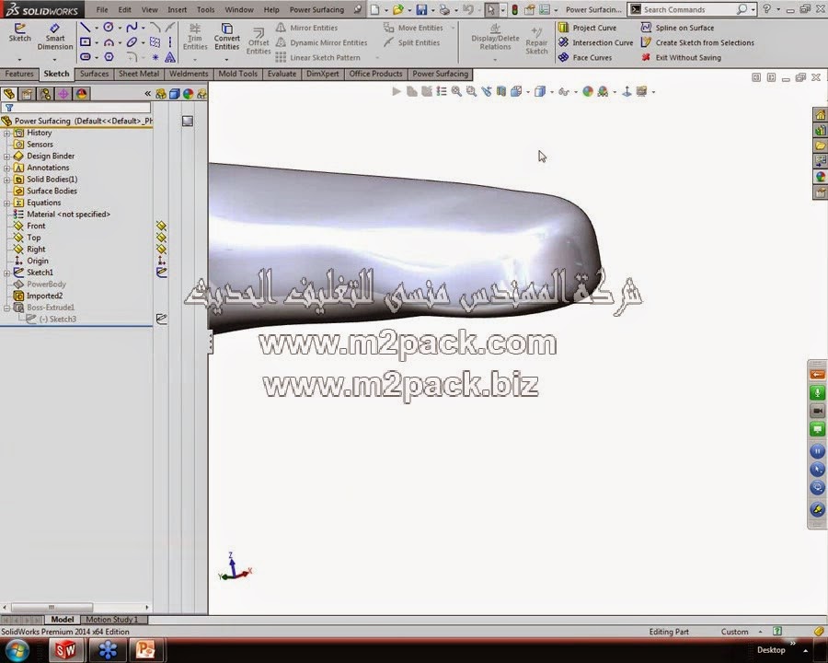The height and width of the screenshot is (663, 828).
Task: Click Project Curve command
Action: click(587, 28)
